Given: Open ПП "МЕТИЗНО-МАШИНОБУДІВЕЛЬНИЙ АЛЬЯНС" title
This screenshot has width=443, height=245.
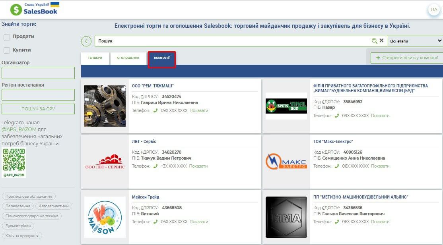Looking at the screenshot, I should [x=361, y=197].
